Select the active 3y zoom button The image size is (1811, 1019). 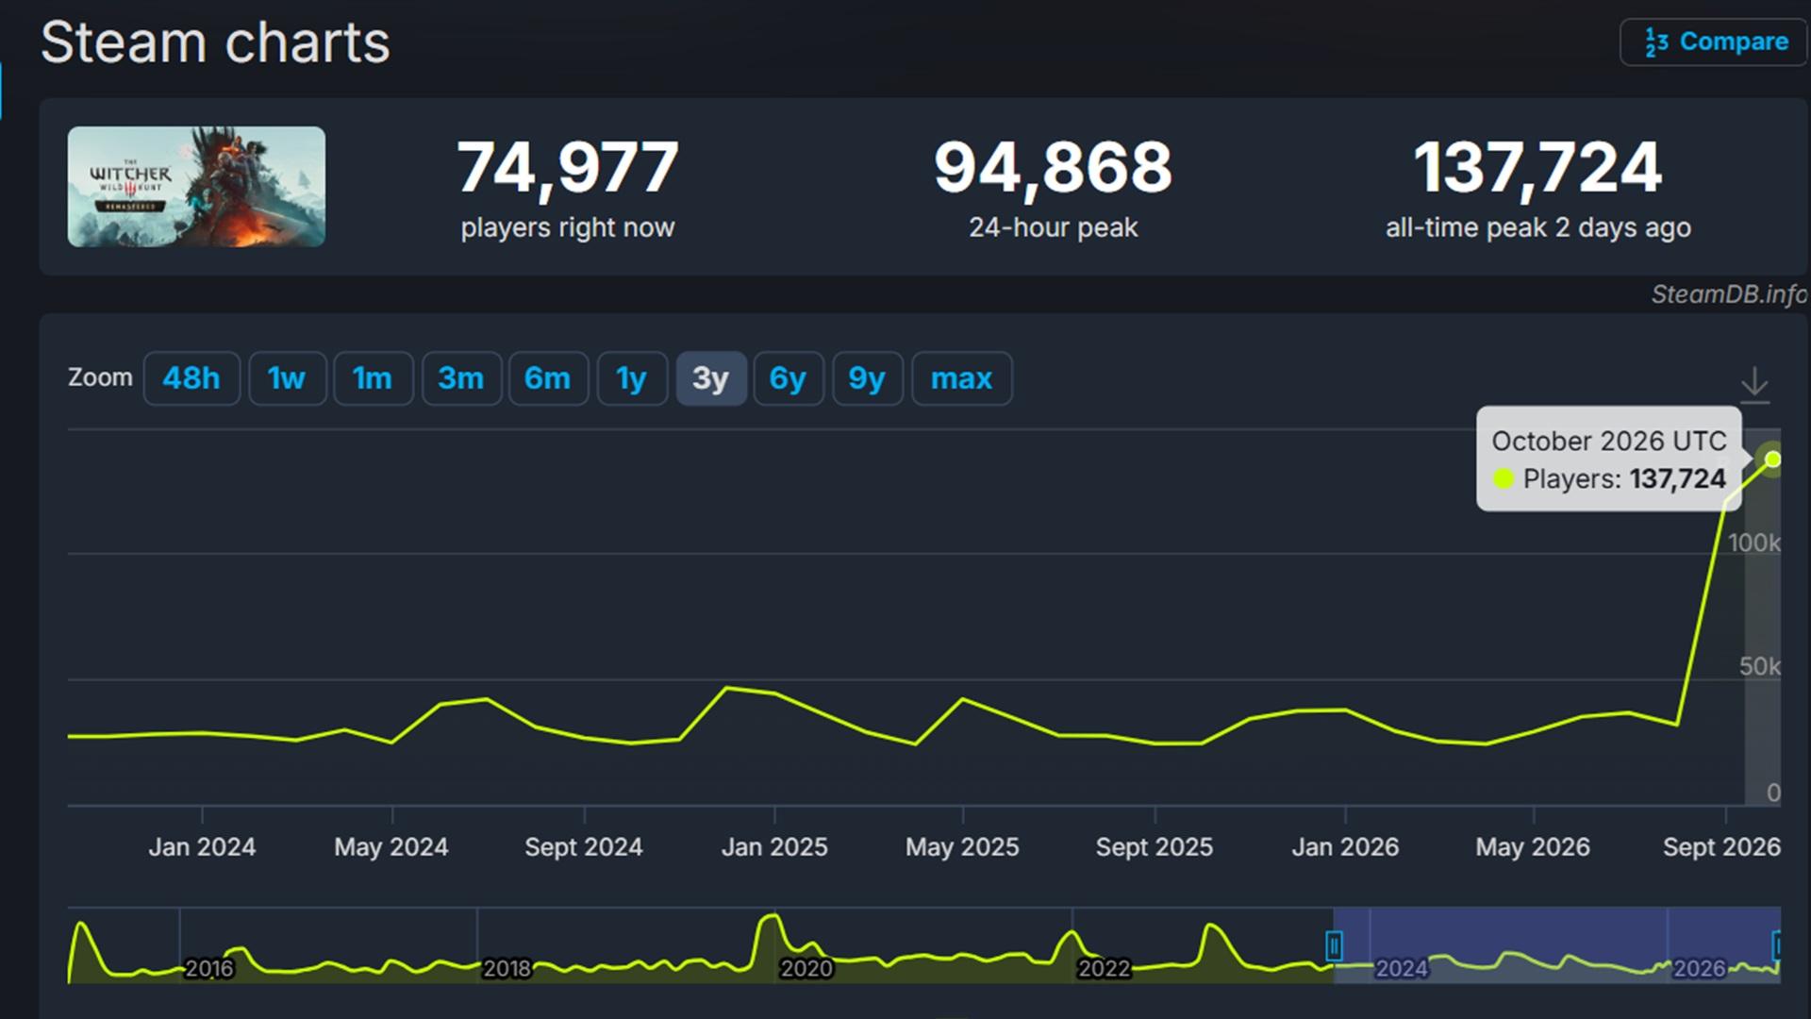pos(711,378)
